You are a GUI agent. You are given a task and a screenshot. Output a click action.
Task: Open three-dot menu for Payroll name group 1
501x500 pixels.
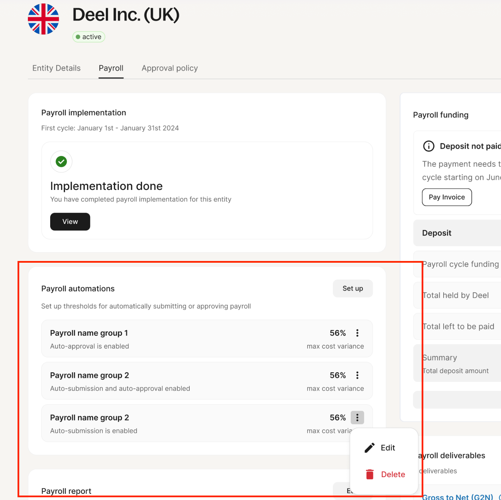click(357, 333)
